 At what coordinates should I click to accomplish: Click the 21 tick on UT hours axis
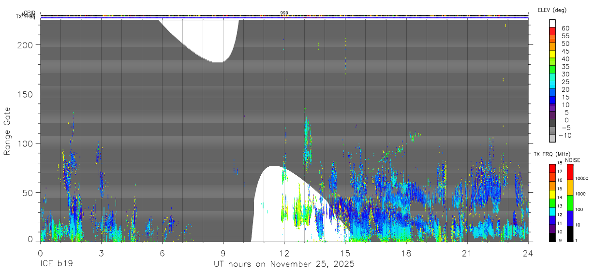click(467, 253)
